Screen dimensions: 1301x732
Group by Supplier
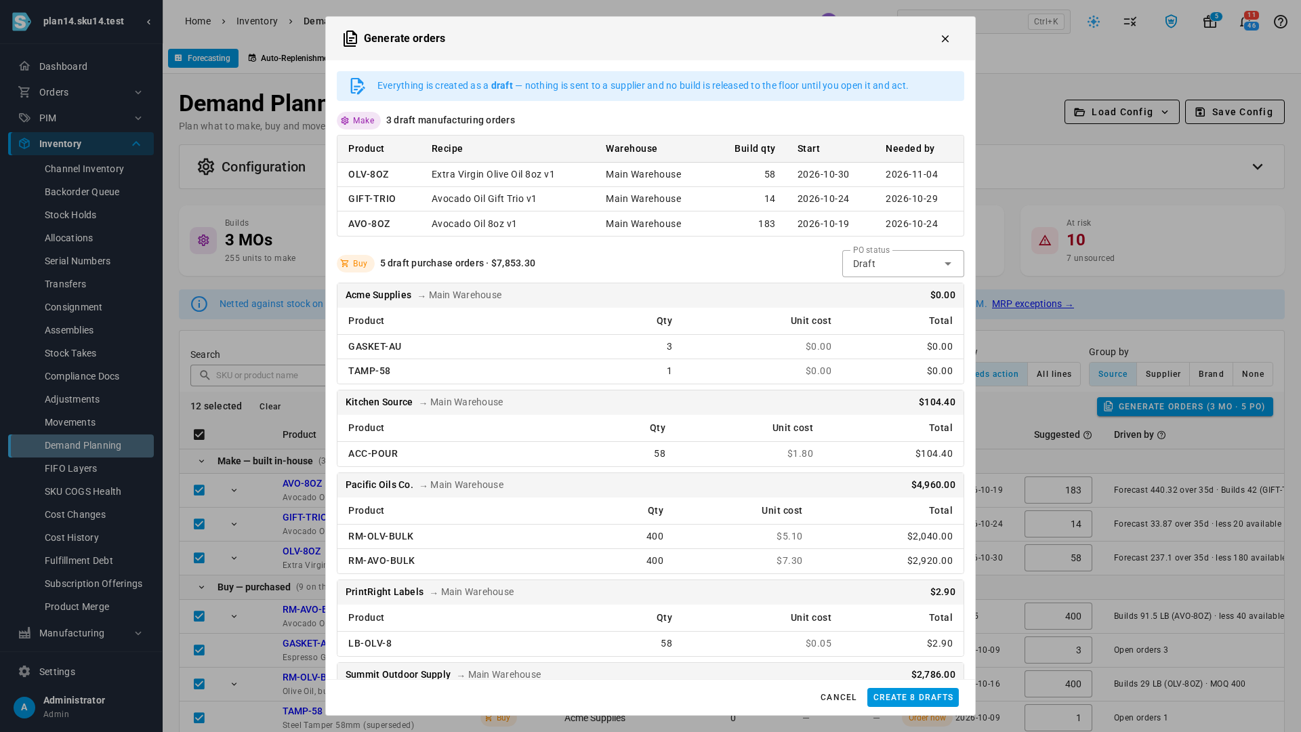1163,374
